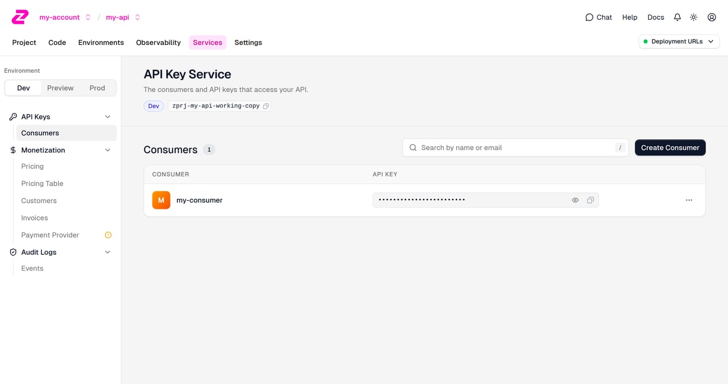Open Chat from the top bar
728x384 pixels.
[x=598, y=17]
